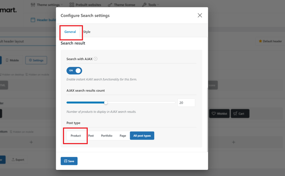Click the Export upload icon
Screen dimensions: 285x176
pyautogui.click(x=13, y=160)
